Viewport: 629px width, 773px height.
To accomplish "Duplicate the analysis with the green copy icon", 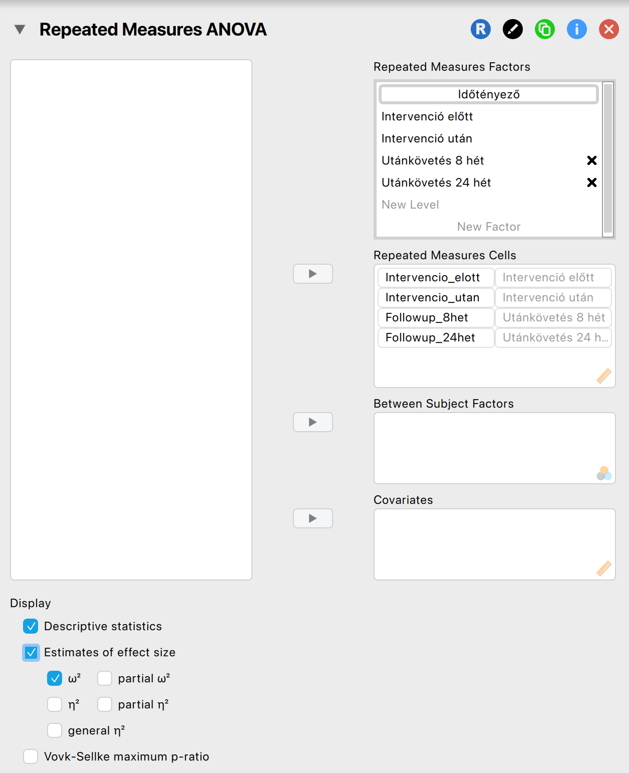I will pyautogui.click(x=545, y=29).
